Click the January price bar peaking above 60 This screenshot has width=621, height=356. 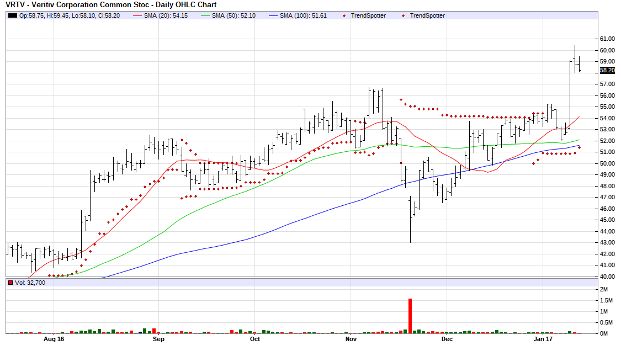pos(575,59)
